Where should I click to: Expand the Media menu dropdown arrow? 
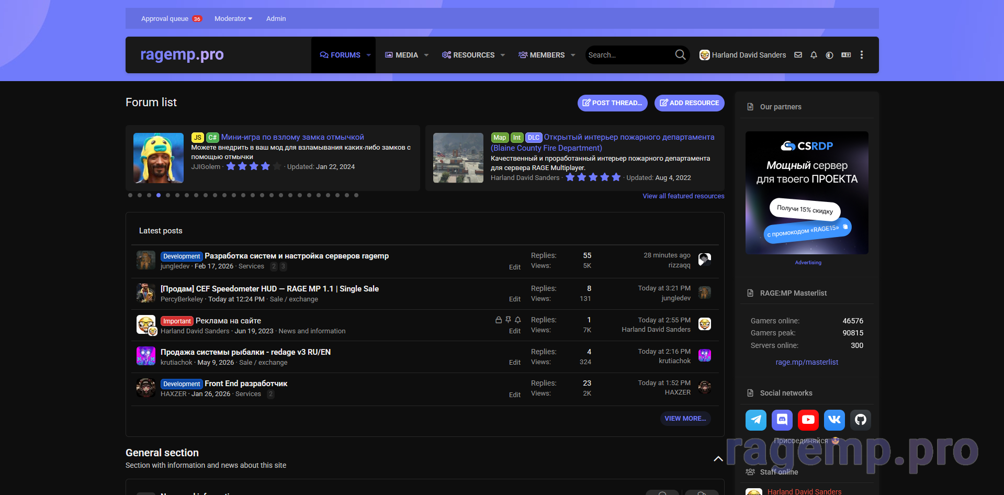(x=426, y=55)
